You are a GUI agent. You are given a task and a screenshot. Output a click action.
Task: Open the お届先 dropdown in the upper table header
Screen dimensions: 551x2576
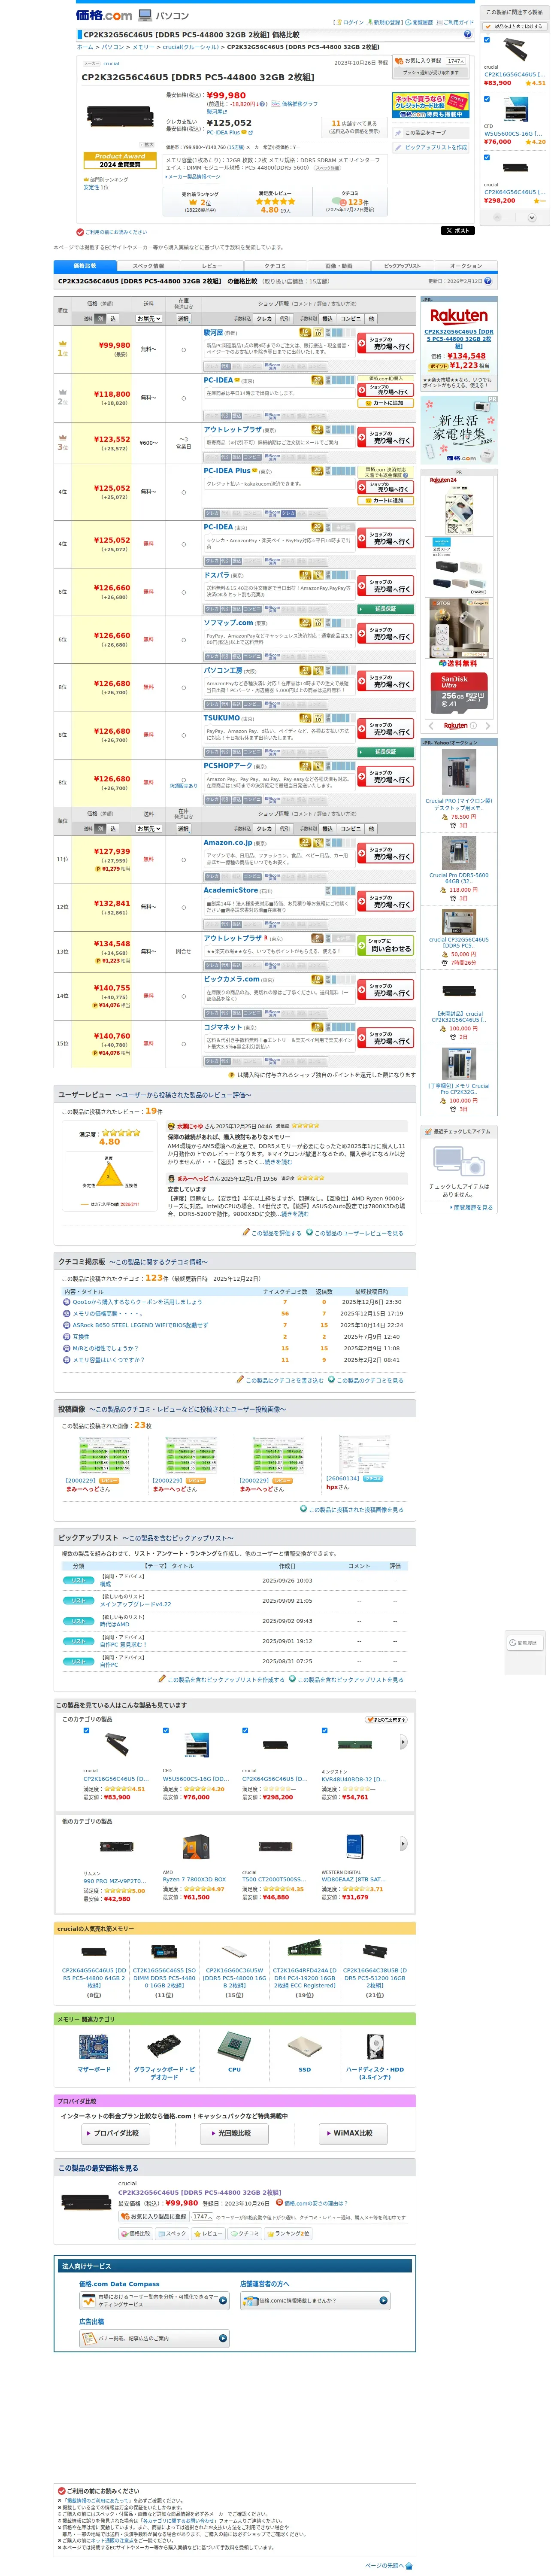tap(148, 319)
